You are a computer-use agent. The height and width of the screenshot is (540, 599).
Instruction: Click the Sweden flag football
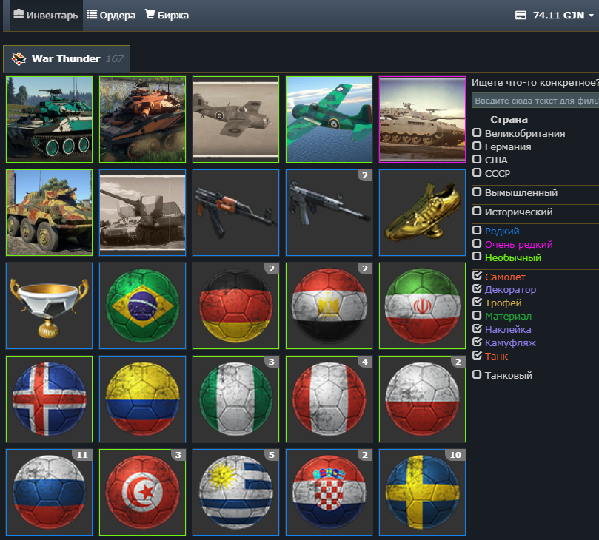pyautogui.click(x=422, y=492)
